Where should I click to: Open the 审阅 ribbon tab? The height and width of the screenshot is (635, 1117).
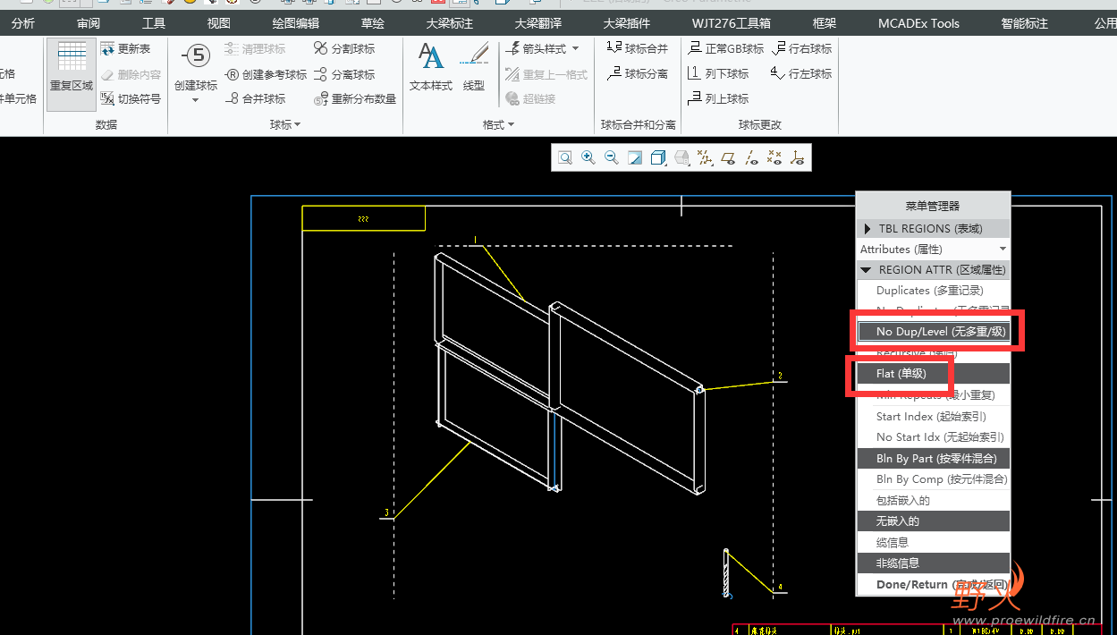click(89, 23)
